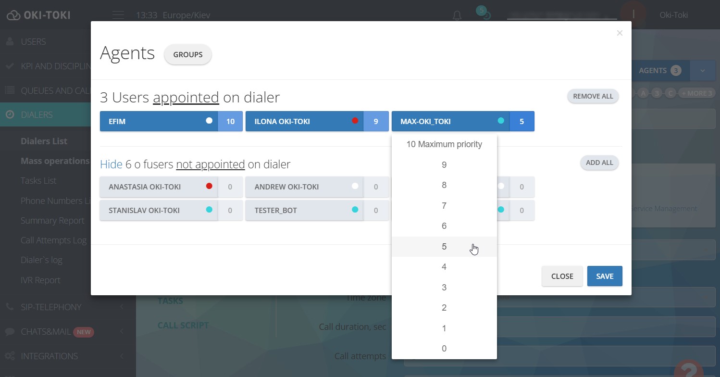The image size is (720, 377).
Task: Appoint ANDREW OKI-TOKI to the dialer
Action: 304,187
